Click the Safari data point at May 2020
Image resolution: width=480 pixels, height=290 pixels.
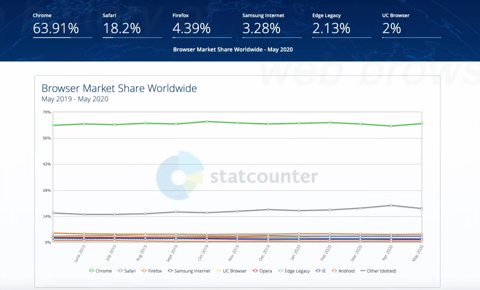(422, 208)
